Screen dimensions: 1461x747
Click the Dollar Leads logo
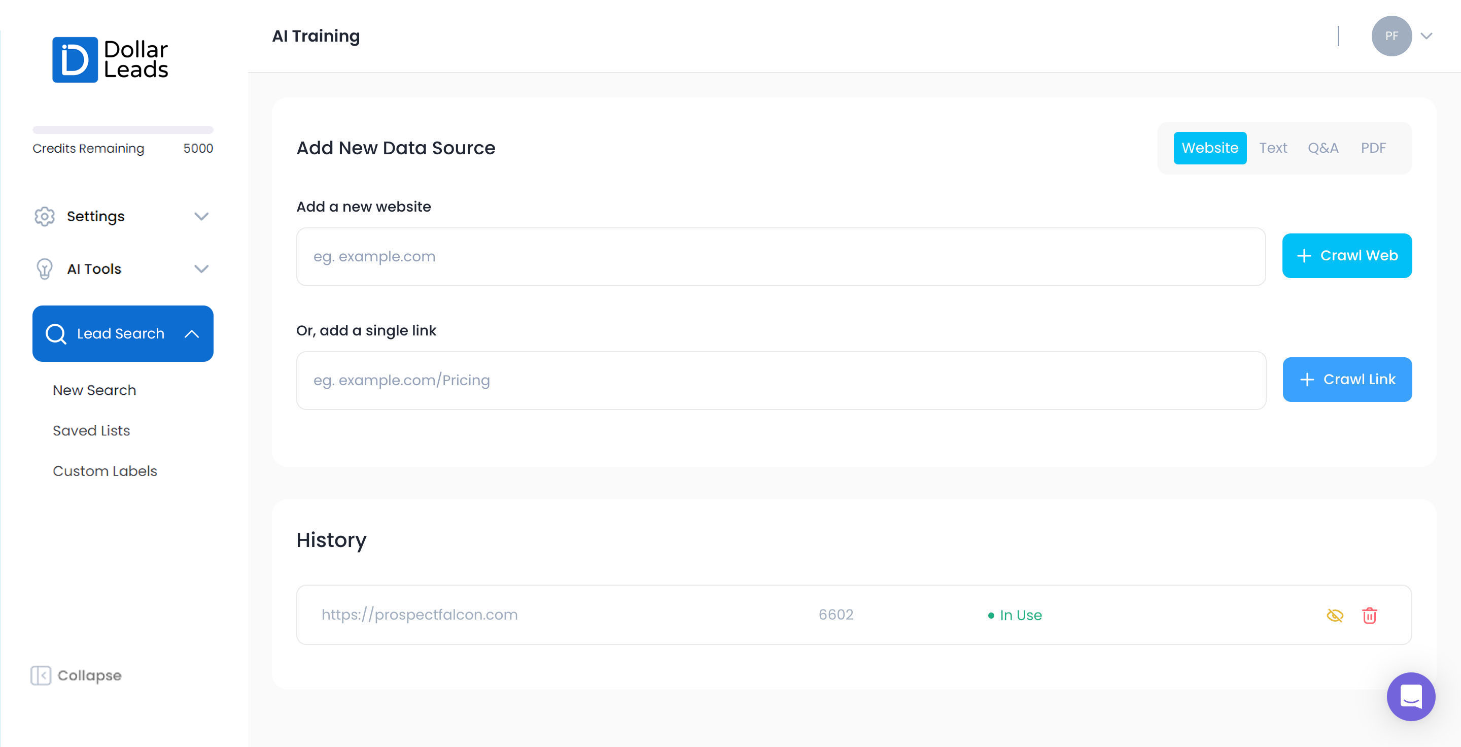pos(110,59)
